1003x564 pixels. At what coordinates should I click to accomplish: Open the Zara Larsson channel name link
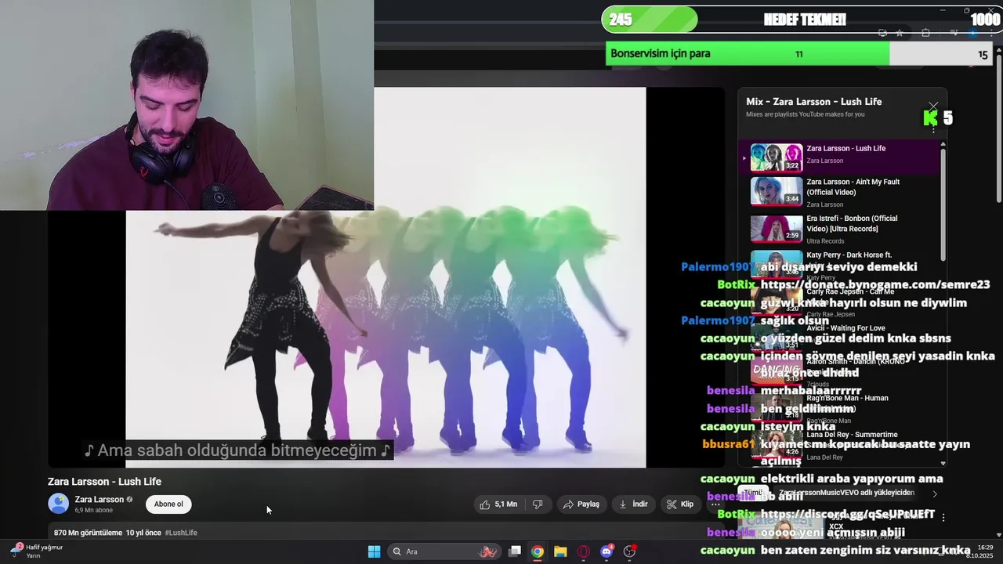pos(99,499)
